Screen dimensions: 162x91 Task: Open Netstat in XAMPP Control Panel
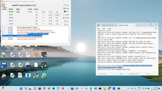pos(66,8)
